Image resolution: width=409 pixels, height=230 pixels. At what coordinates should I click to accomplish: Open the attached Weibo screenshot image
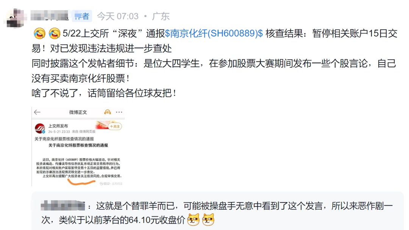click(x=78, y=147)
